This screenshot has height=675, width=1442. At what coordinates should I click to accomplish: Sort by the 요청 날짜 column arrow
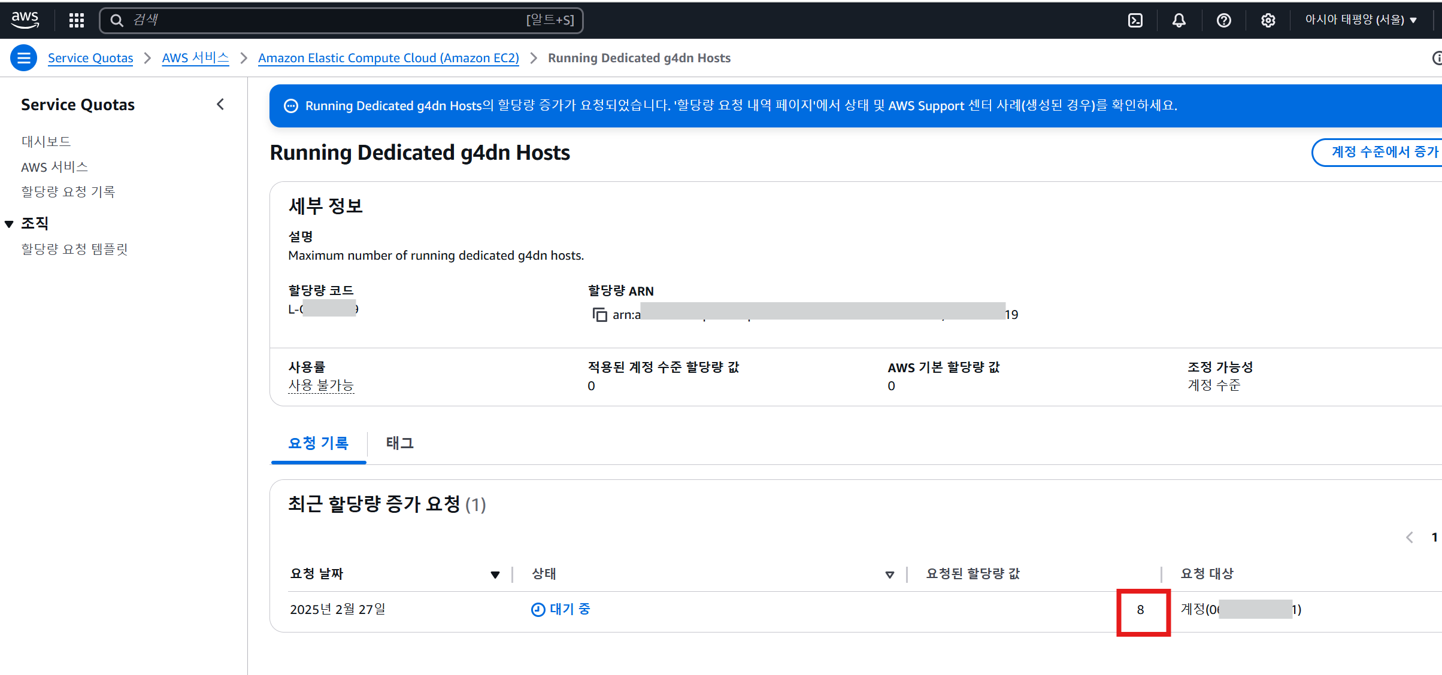click(x=495, y=574)
